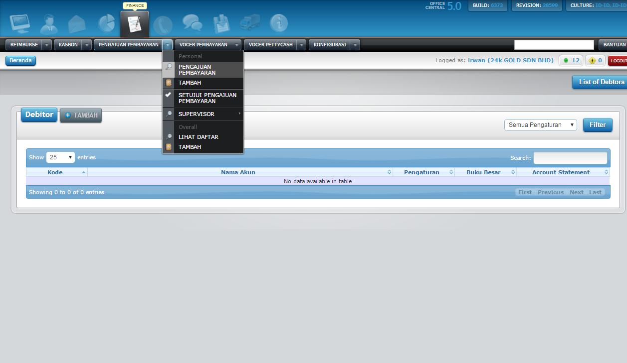Expand the Konfigurasi dropdown arrow
The width and height of the screenshot is (627, 363).
click(x=355, y=45)
